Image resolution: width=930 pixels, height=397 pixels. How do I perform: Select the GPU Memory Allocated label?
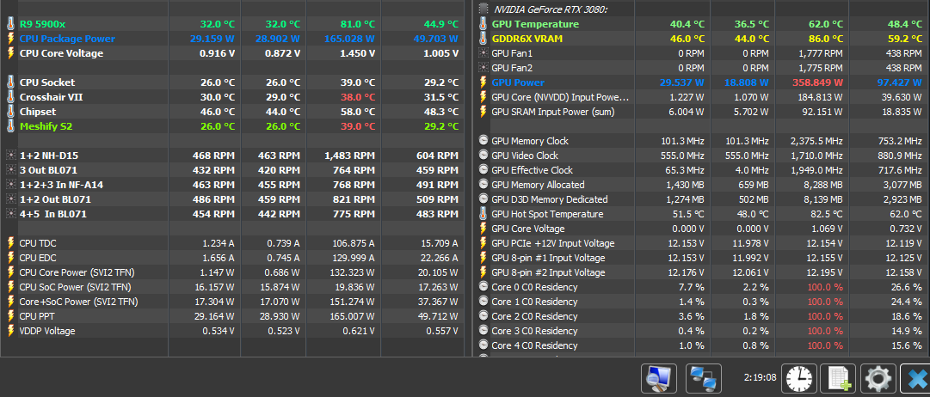(x=538, y=184)
